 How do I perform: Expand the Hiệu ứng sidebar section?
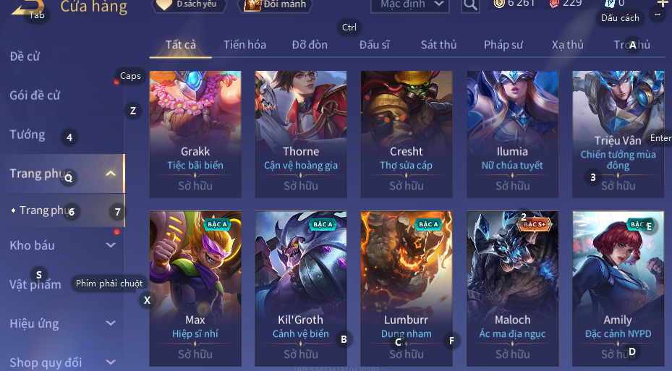pos(111,323)
